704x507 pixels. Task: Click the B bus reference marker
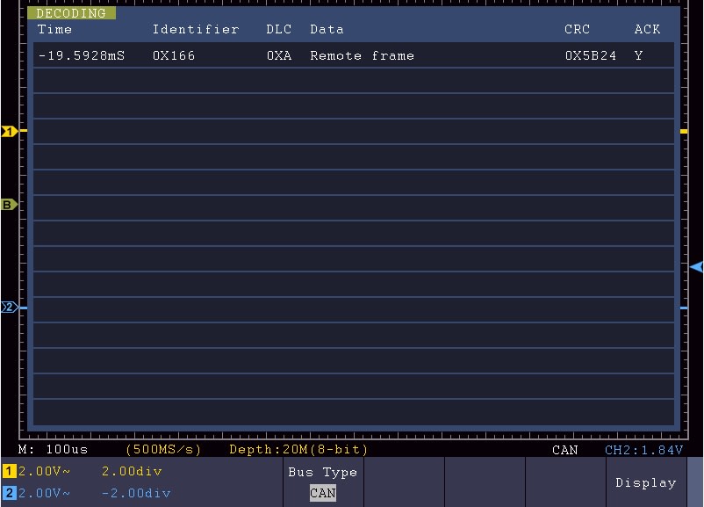click(9, 205)
